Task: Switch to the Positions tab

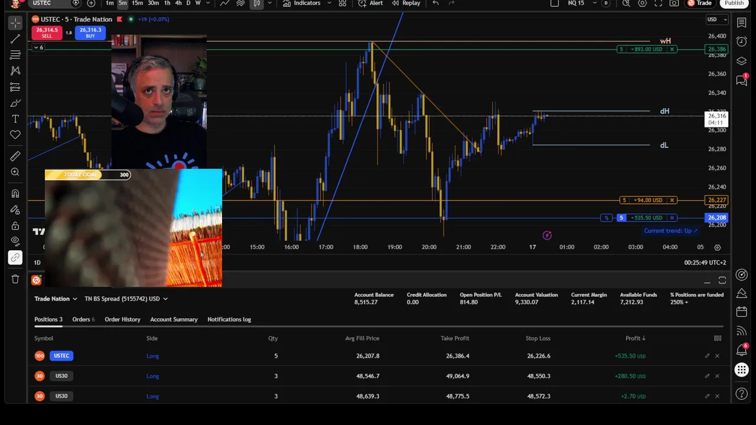Action: [48, 319]
